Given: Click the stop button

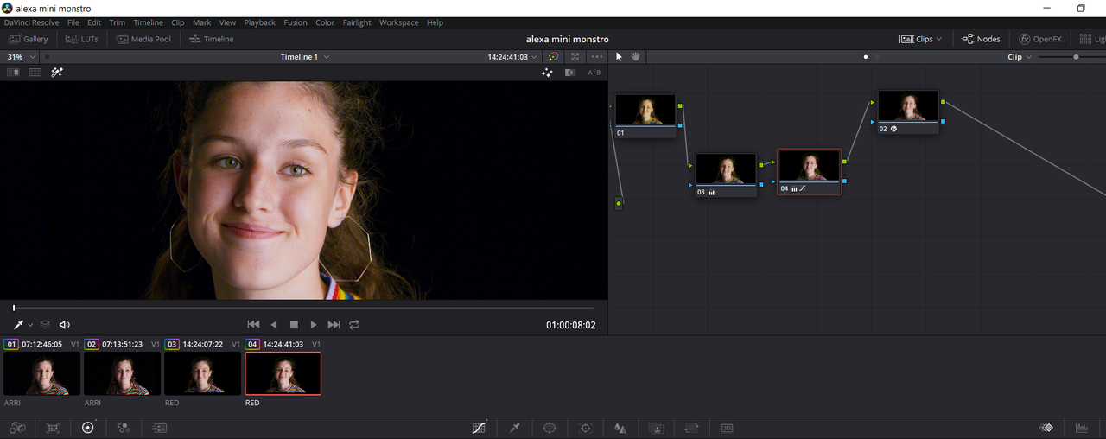Looking at the screenshot, I should click(294, 325).
